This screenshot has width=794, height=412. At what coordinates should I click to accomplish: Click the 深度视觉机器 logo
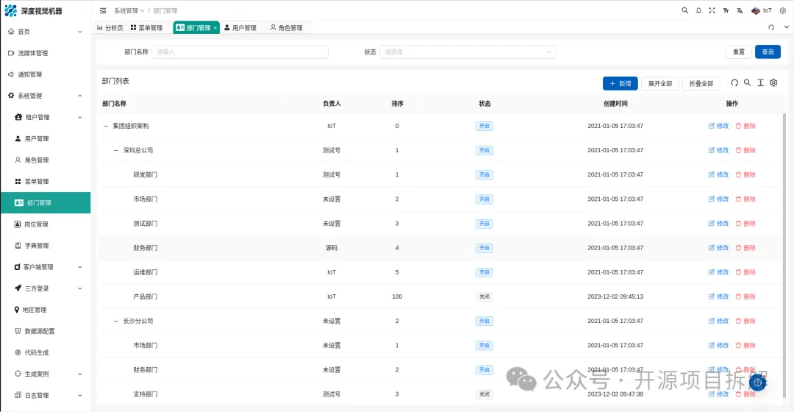(x=33, y=10)
